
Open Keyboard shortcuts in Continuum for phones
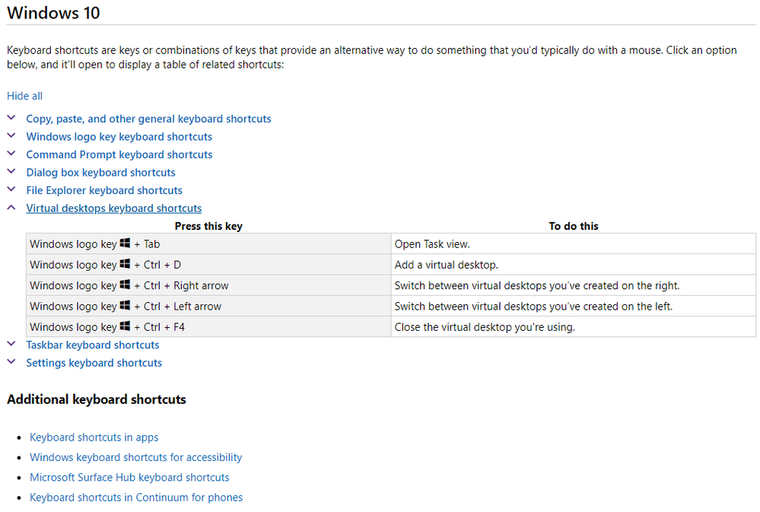(136, 498)
